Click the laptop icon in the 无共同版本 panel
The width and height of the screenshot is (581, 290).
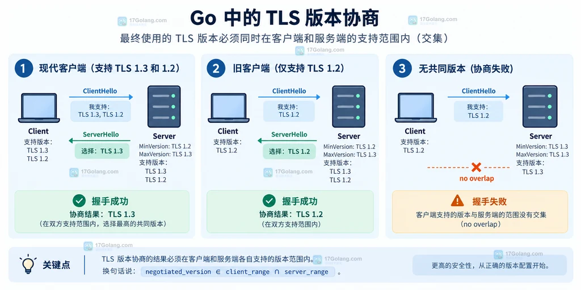pos(415,108)
